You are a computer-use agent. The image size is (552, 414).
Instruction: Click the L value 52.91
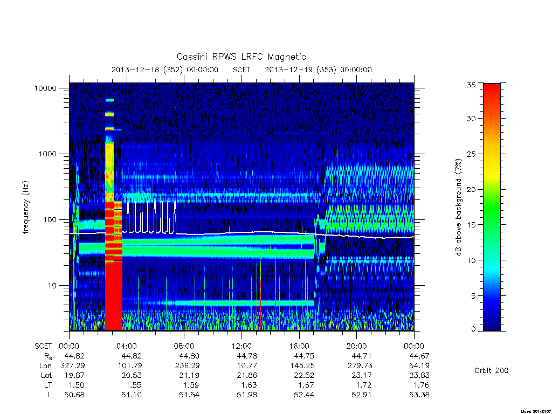point(362,395)
